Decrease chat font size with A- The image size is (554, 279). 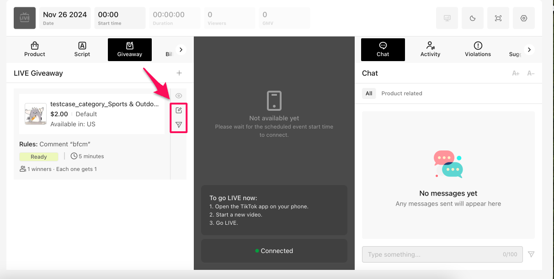click(x=531, y=73)
